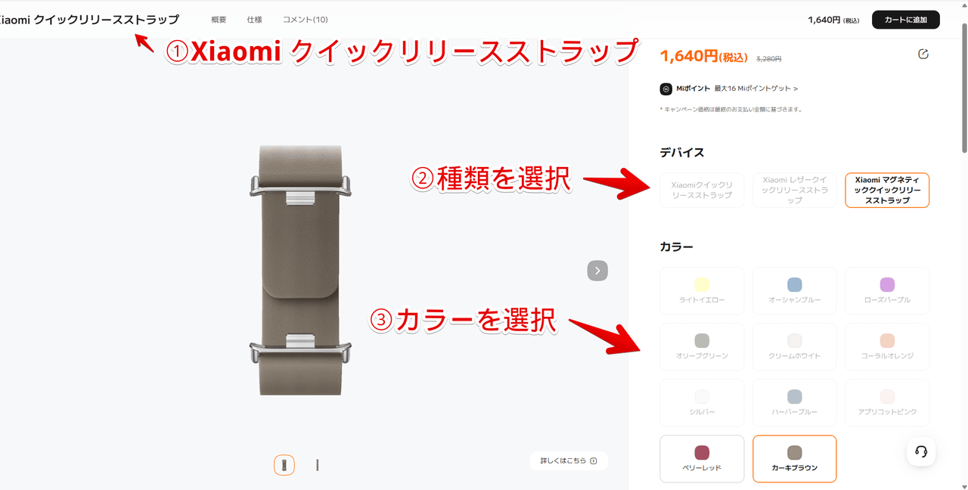Choose the ベリーレッド color option
Viewport: 968px width, 490px height.
(x=702, y=459)
